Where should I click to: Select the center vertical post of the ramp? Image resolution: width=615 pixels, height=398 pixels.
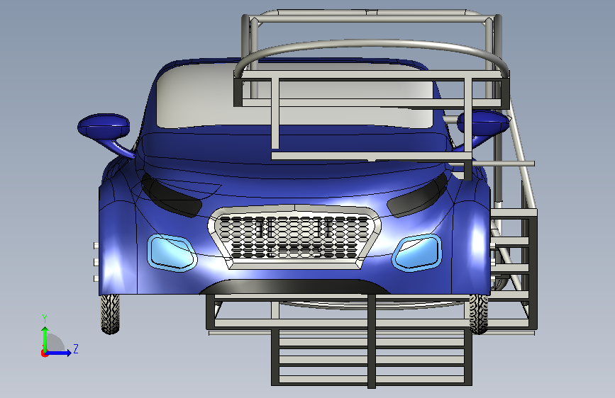point(372,341)
